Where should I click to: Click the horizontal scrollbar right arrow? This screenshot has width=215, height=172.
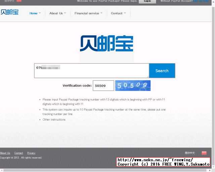[210, 170]
